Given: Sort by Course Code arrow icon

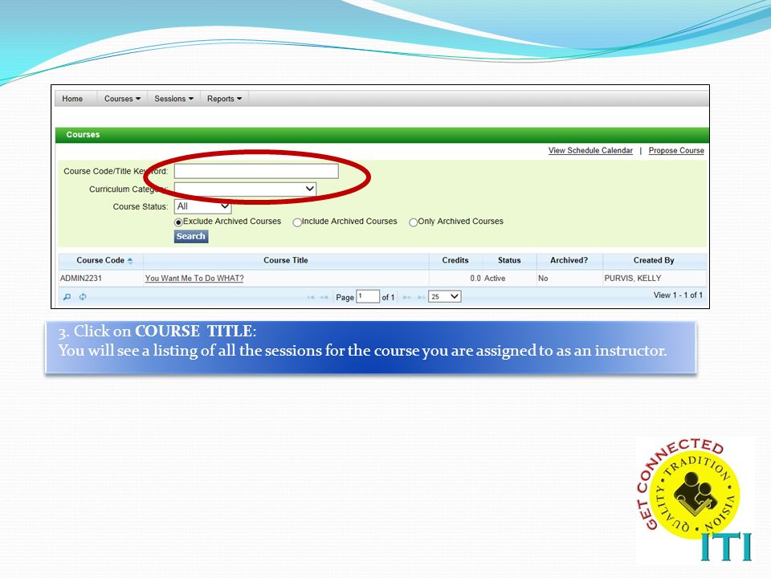Looking at the screenshot, I should coord(130,260).
